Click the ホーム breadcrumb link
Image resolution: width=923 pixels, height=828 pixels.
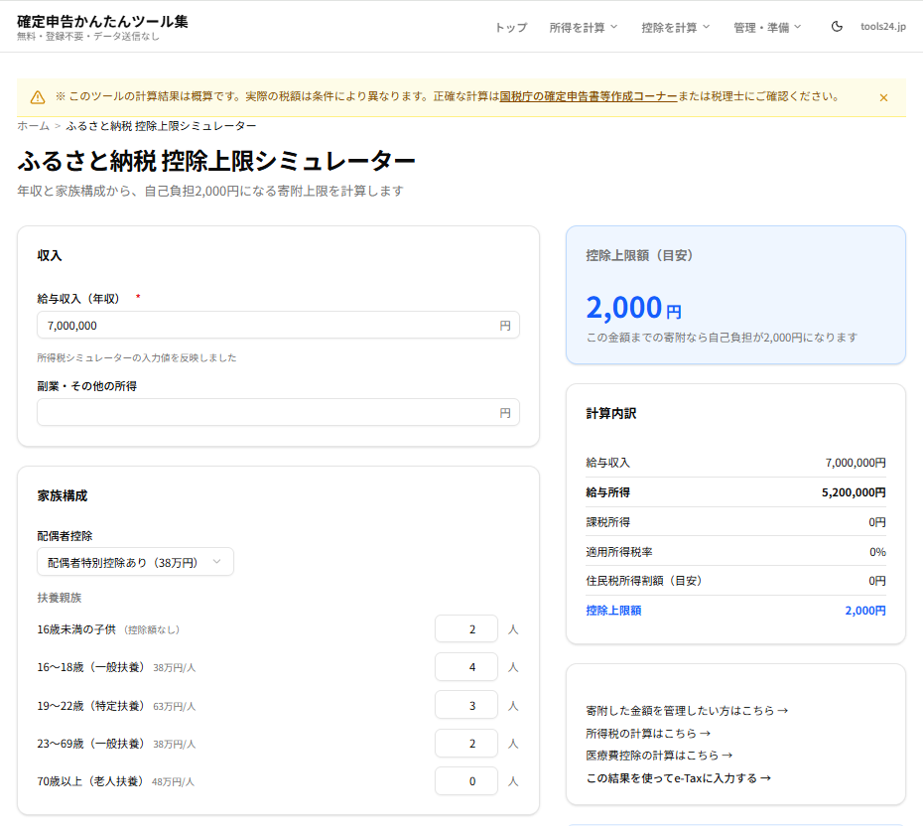click(33, 126)
